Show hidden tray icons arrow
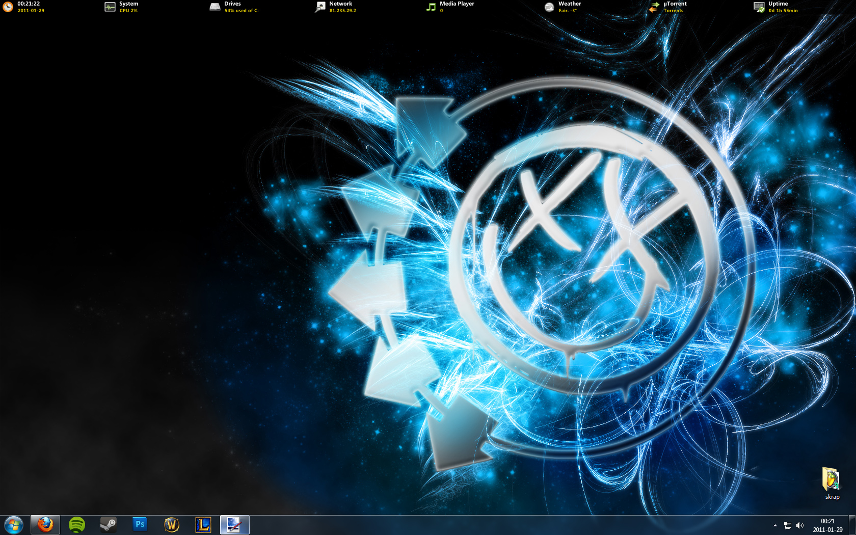This screenshot has height=535, width=856. 775,525
